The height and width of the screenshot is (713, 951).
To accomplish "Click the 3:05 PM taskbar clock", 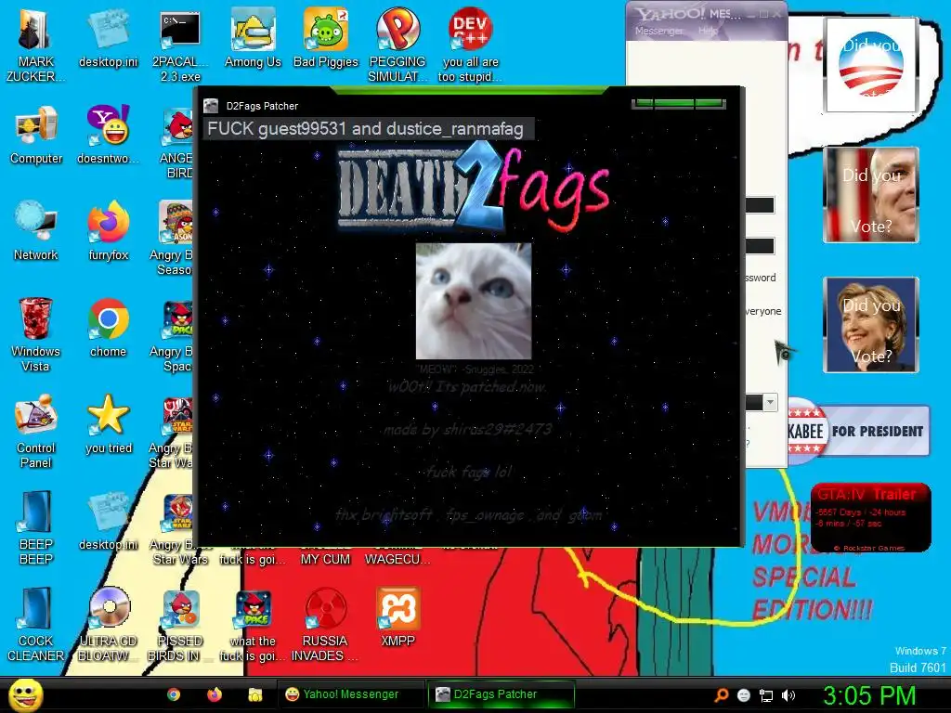I will point(869,694).
